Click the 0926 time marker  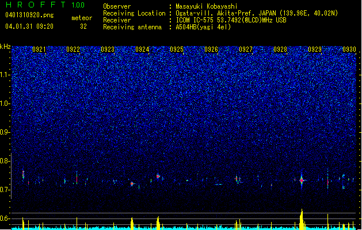tap(211, 49)
